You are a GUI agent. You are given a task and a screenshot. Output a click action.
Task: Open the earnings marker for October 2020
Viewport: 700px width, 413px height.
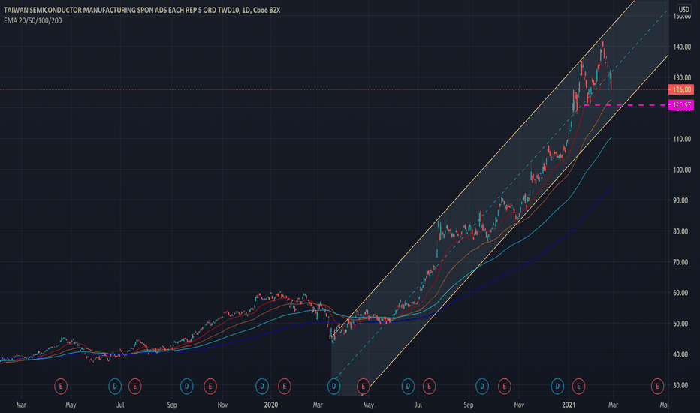click(505, 386)
